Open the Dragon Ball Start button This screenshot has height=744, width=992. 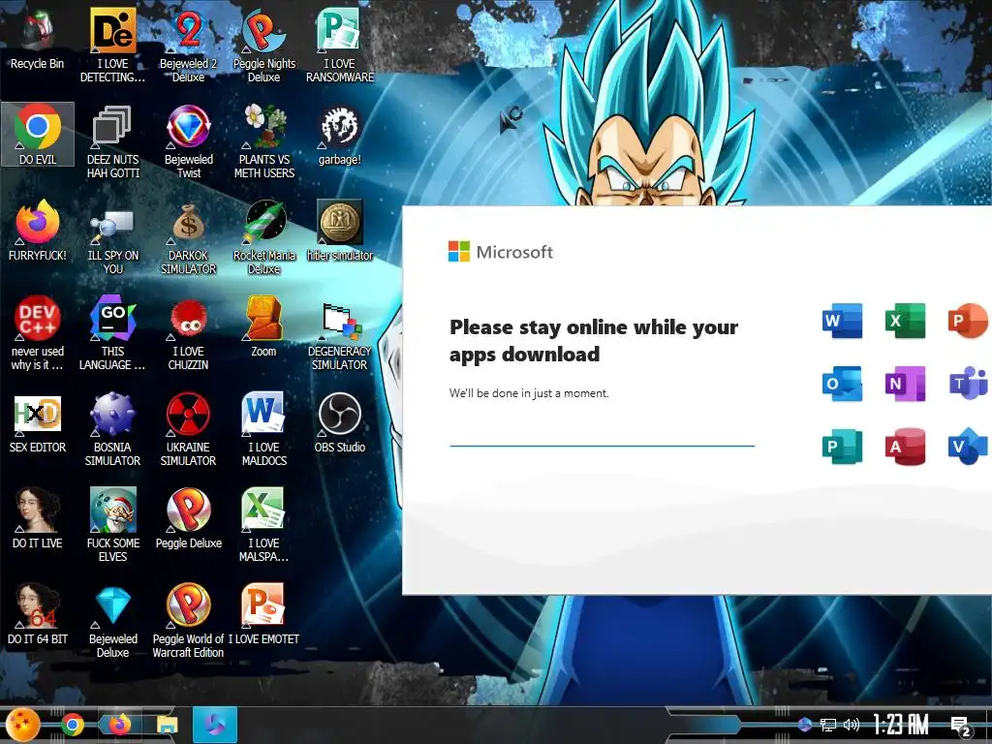pos(23,725)
